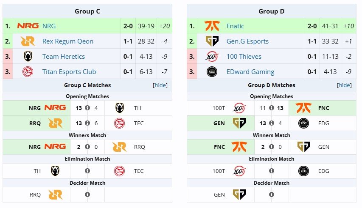Viewport: 362px width, 208px height.
Task: Collapse the Group D Matches section
Action: pos(344,85)
